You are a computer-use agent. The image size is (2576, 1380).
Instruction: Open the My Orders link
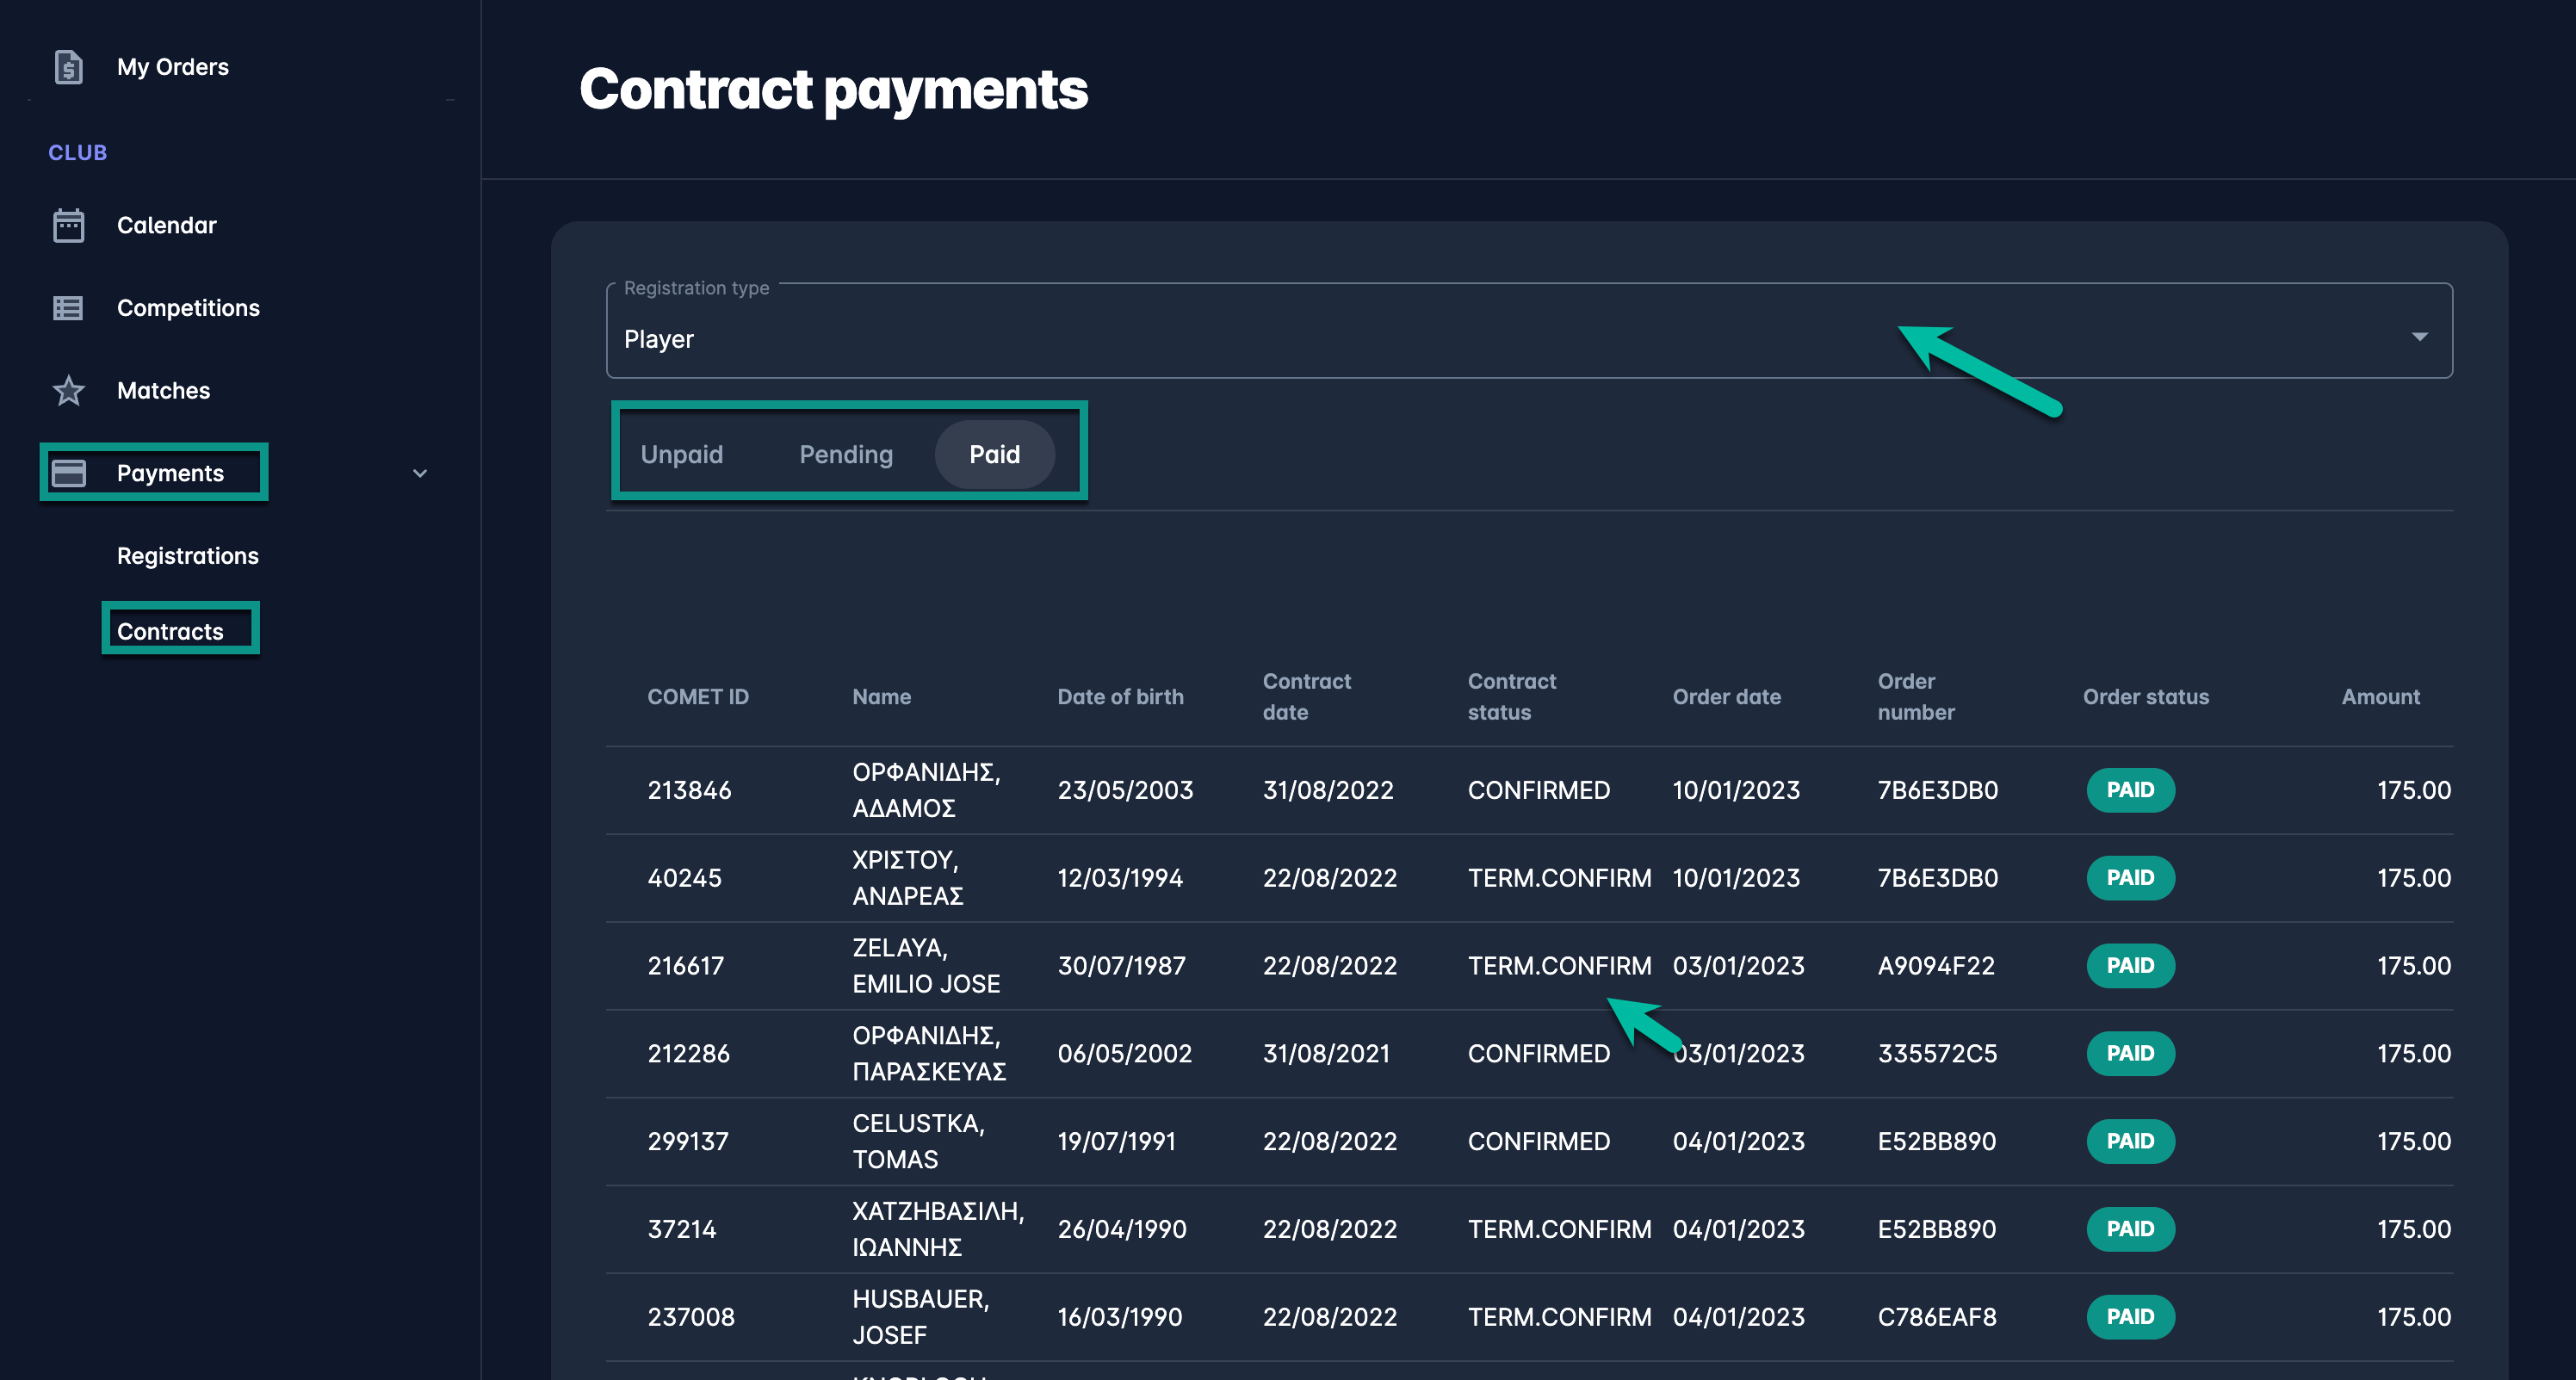[x=172, y=67]
